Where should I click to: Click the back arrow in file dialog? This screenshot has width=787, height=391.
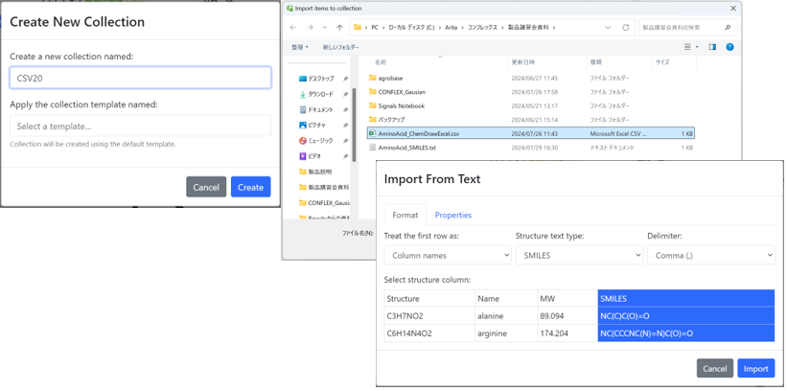[293, 28]
